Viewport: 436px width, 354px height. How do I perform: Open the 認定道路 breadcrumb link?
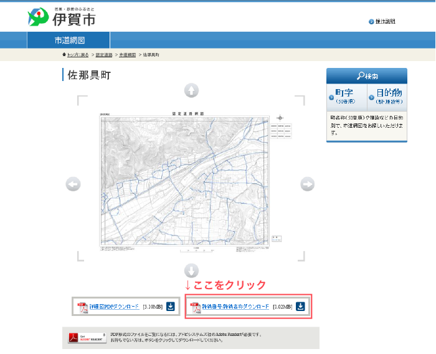(104, 55)
